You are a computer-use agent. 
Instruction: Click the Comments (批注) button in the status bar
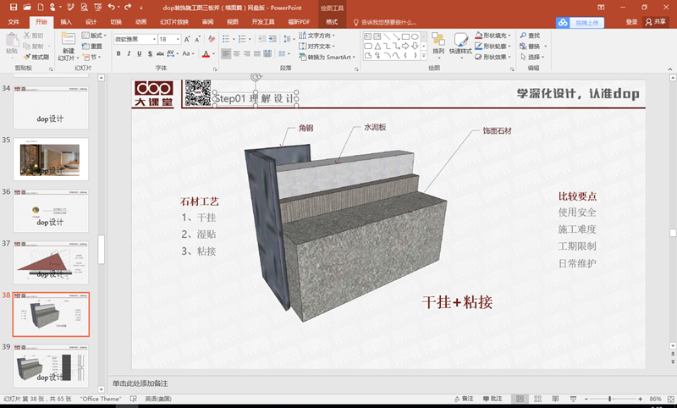point(493,399)
